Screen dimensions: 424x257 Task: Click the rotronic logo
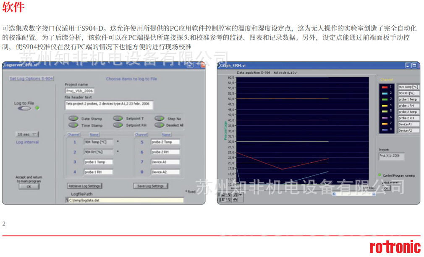pyautogui.click(x=395, y=247)
